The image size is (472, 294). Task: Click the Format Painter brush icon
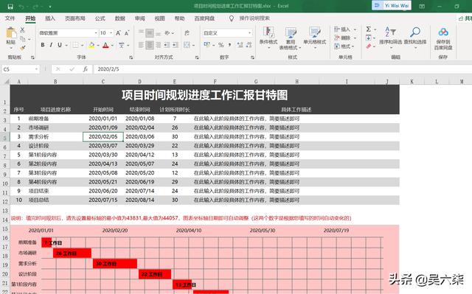[x=23, y=48]
